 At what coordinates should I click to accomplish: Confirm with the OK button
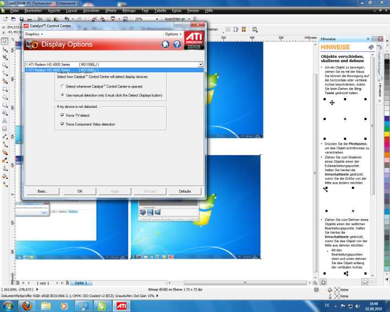[x=80, y=191]
